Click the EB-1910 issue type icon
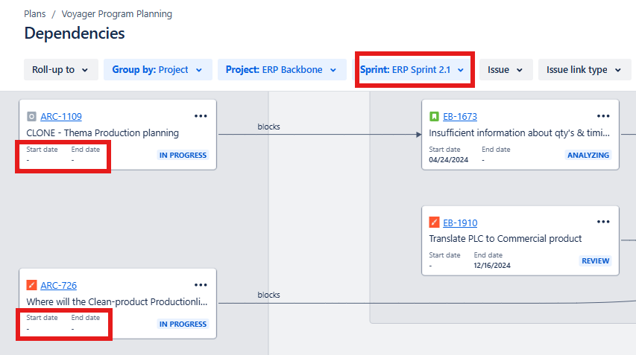This screenshot has height=355, width=636. pos(434,223)
